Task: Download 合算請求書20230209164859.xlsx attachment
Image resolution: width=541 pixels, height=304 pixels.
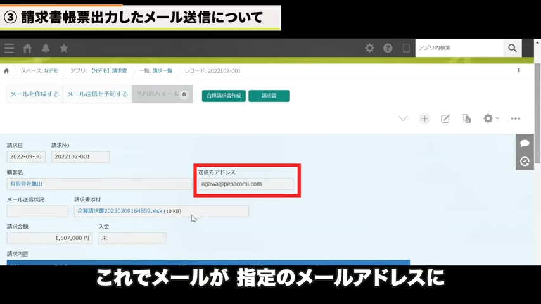Action: pyautogui.click(x=119, y=211)
